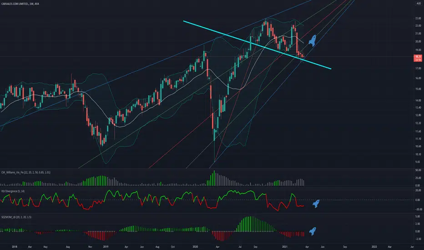Click the May label on the time axis

click(45, 247)
